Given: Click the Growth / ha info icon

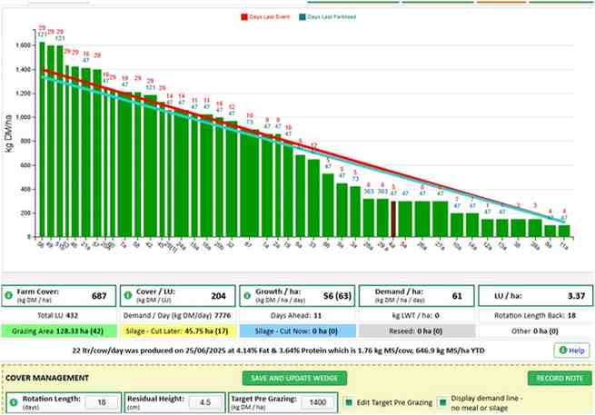Looking at the screenshot, I should coord(247,295).
